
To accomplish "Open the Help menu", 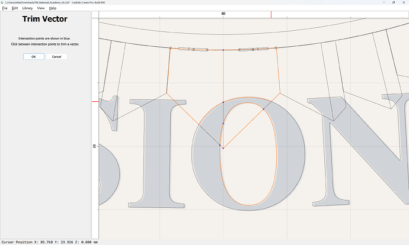I will click(x=52, y=8).
